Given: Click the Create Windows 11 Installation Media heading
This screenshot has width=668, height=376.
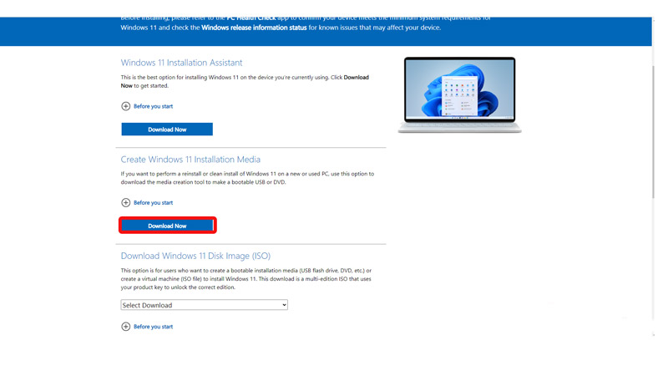Looking at the screenshot, I should [x=190, y=160].
